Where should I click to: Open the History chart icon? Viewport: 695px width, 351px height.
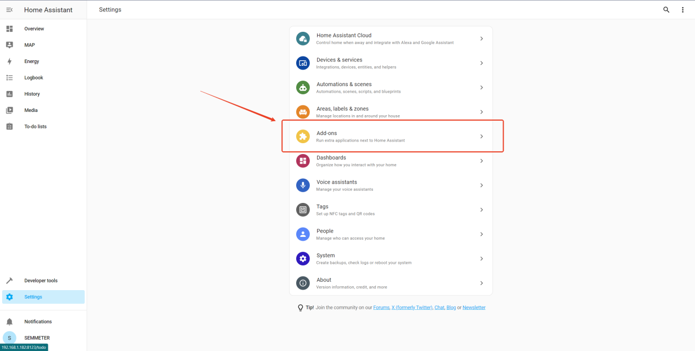click(x=9, y=94)
